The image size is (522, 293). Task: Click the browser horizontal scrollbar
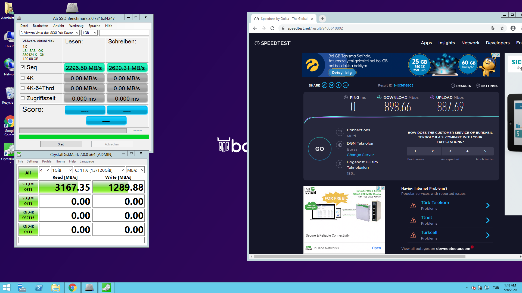click(359, 256)
